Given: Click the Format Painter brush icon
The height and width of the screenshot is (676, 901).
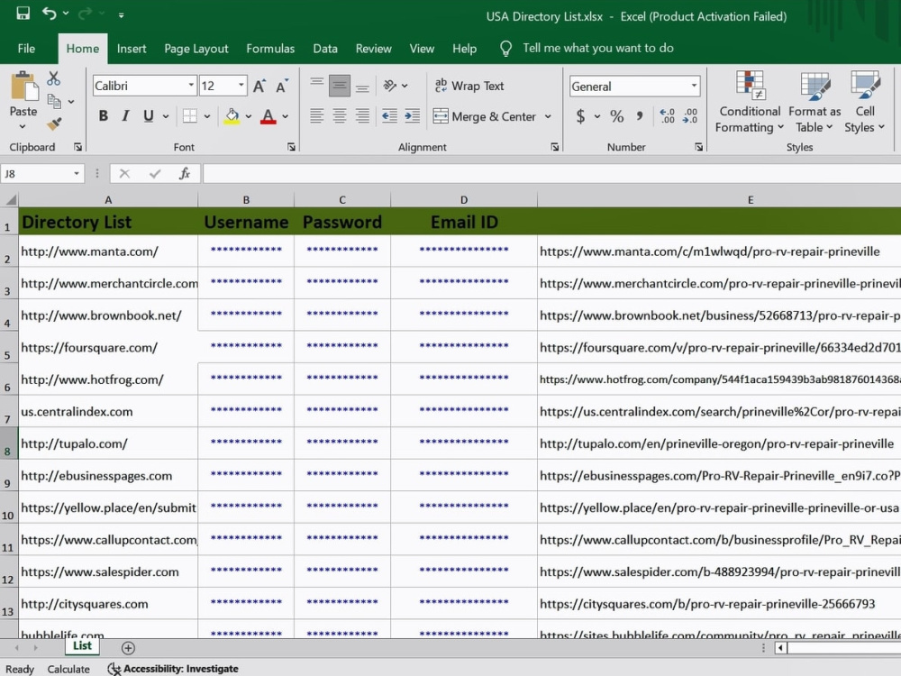Looking at the screenshot, I should click(54, 124).
